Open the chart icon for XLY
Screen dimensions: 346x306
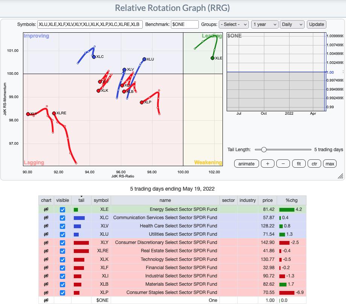46,242
